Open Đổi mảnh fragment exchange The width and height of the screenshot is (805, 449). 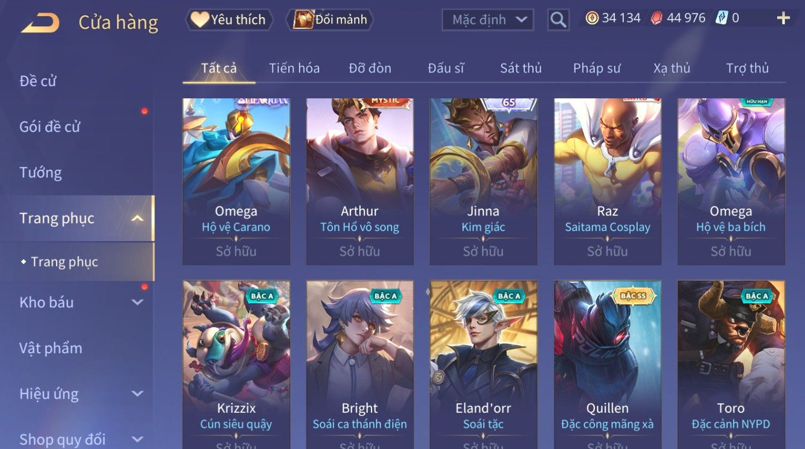330,20
